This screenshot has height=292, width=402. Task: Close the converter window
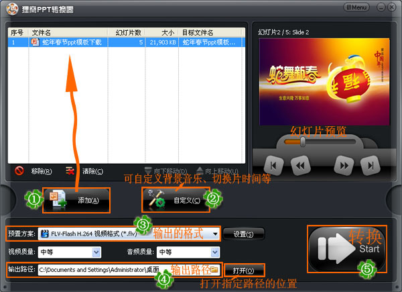pos(391,7)
